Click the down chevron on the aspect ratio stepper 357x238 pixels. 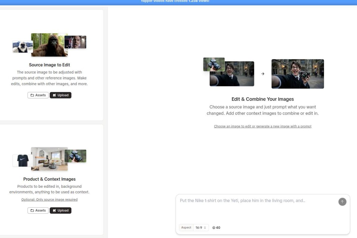(205, 228)
